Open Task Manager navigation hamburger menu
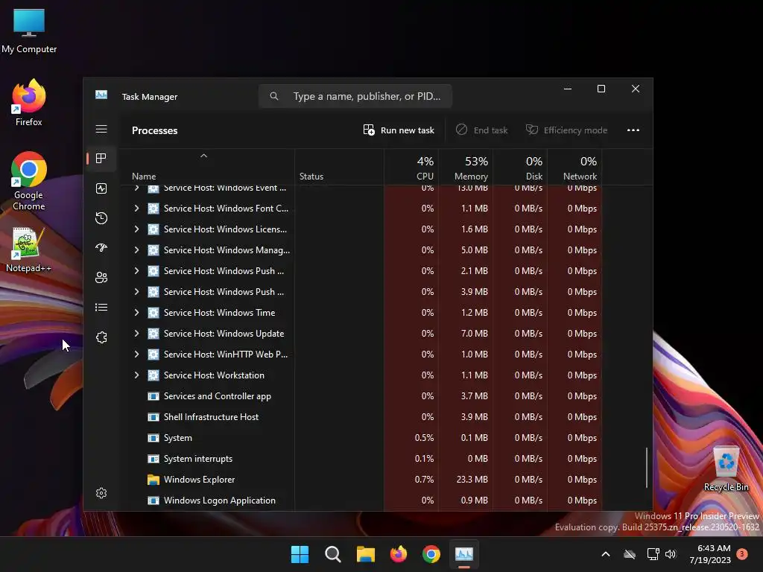The image size is (763, 572). (x=101, y=129)
